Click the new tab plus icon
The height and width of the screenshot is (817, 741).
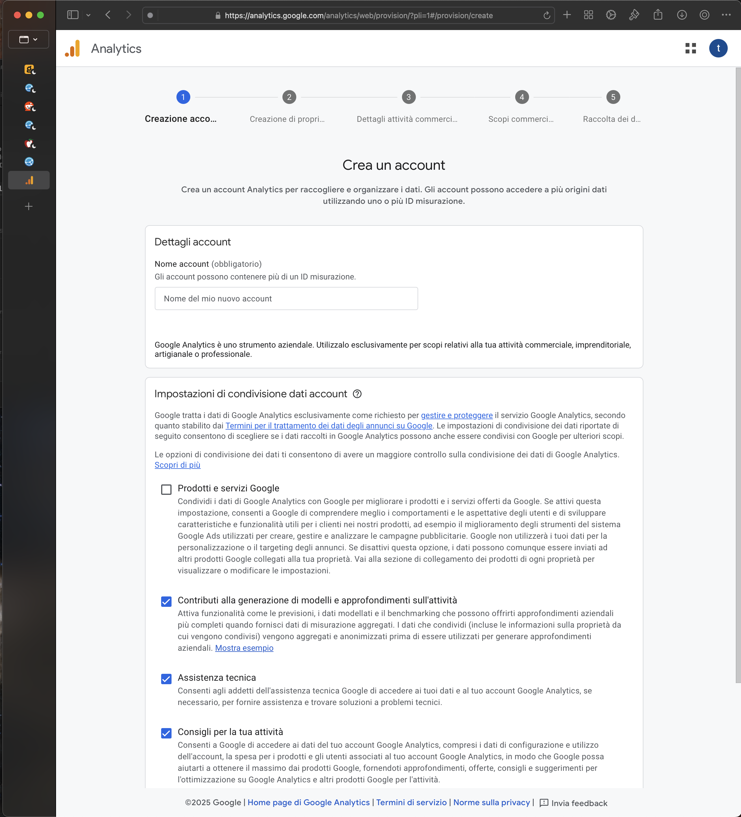tap(567, 15)
